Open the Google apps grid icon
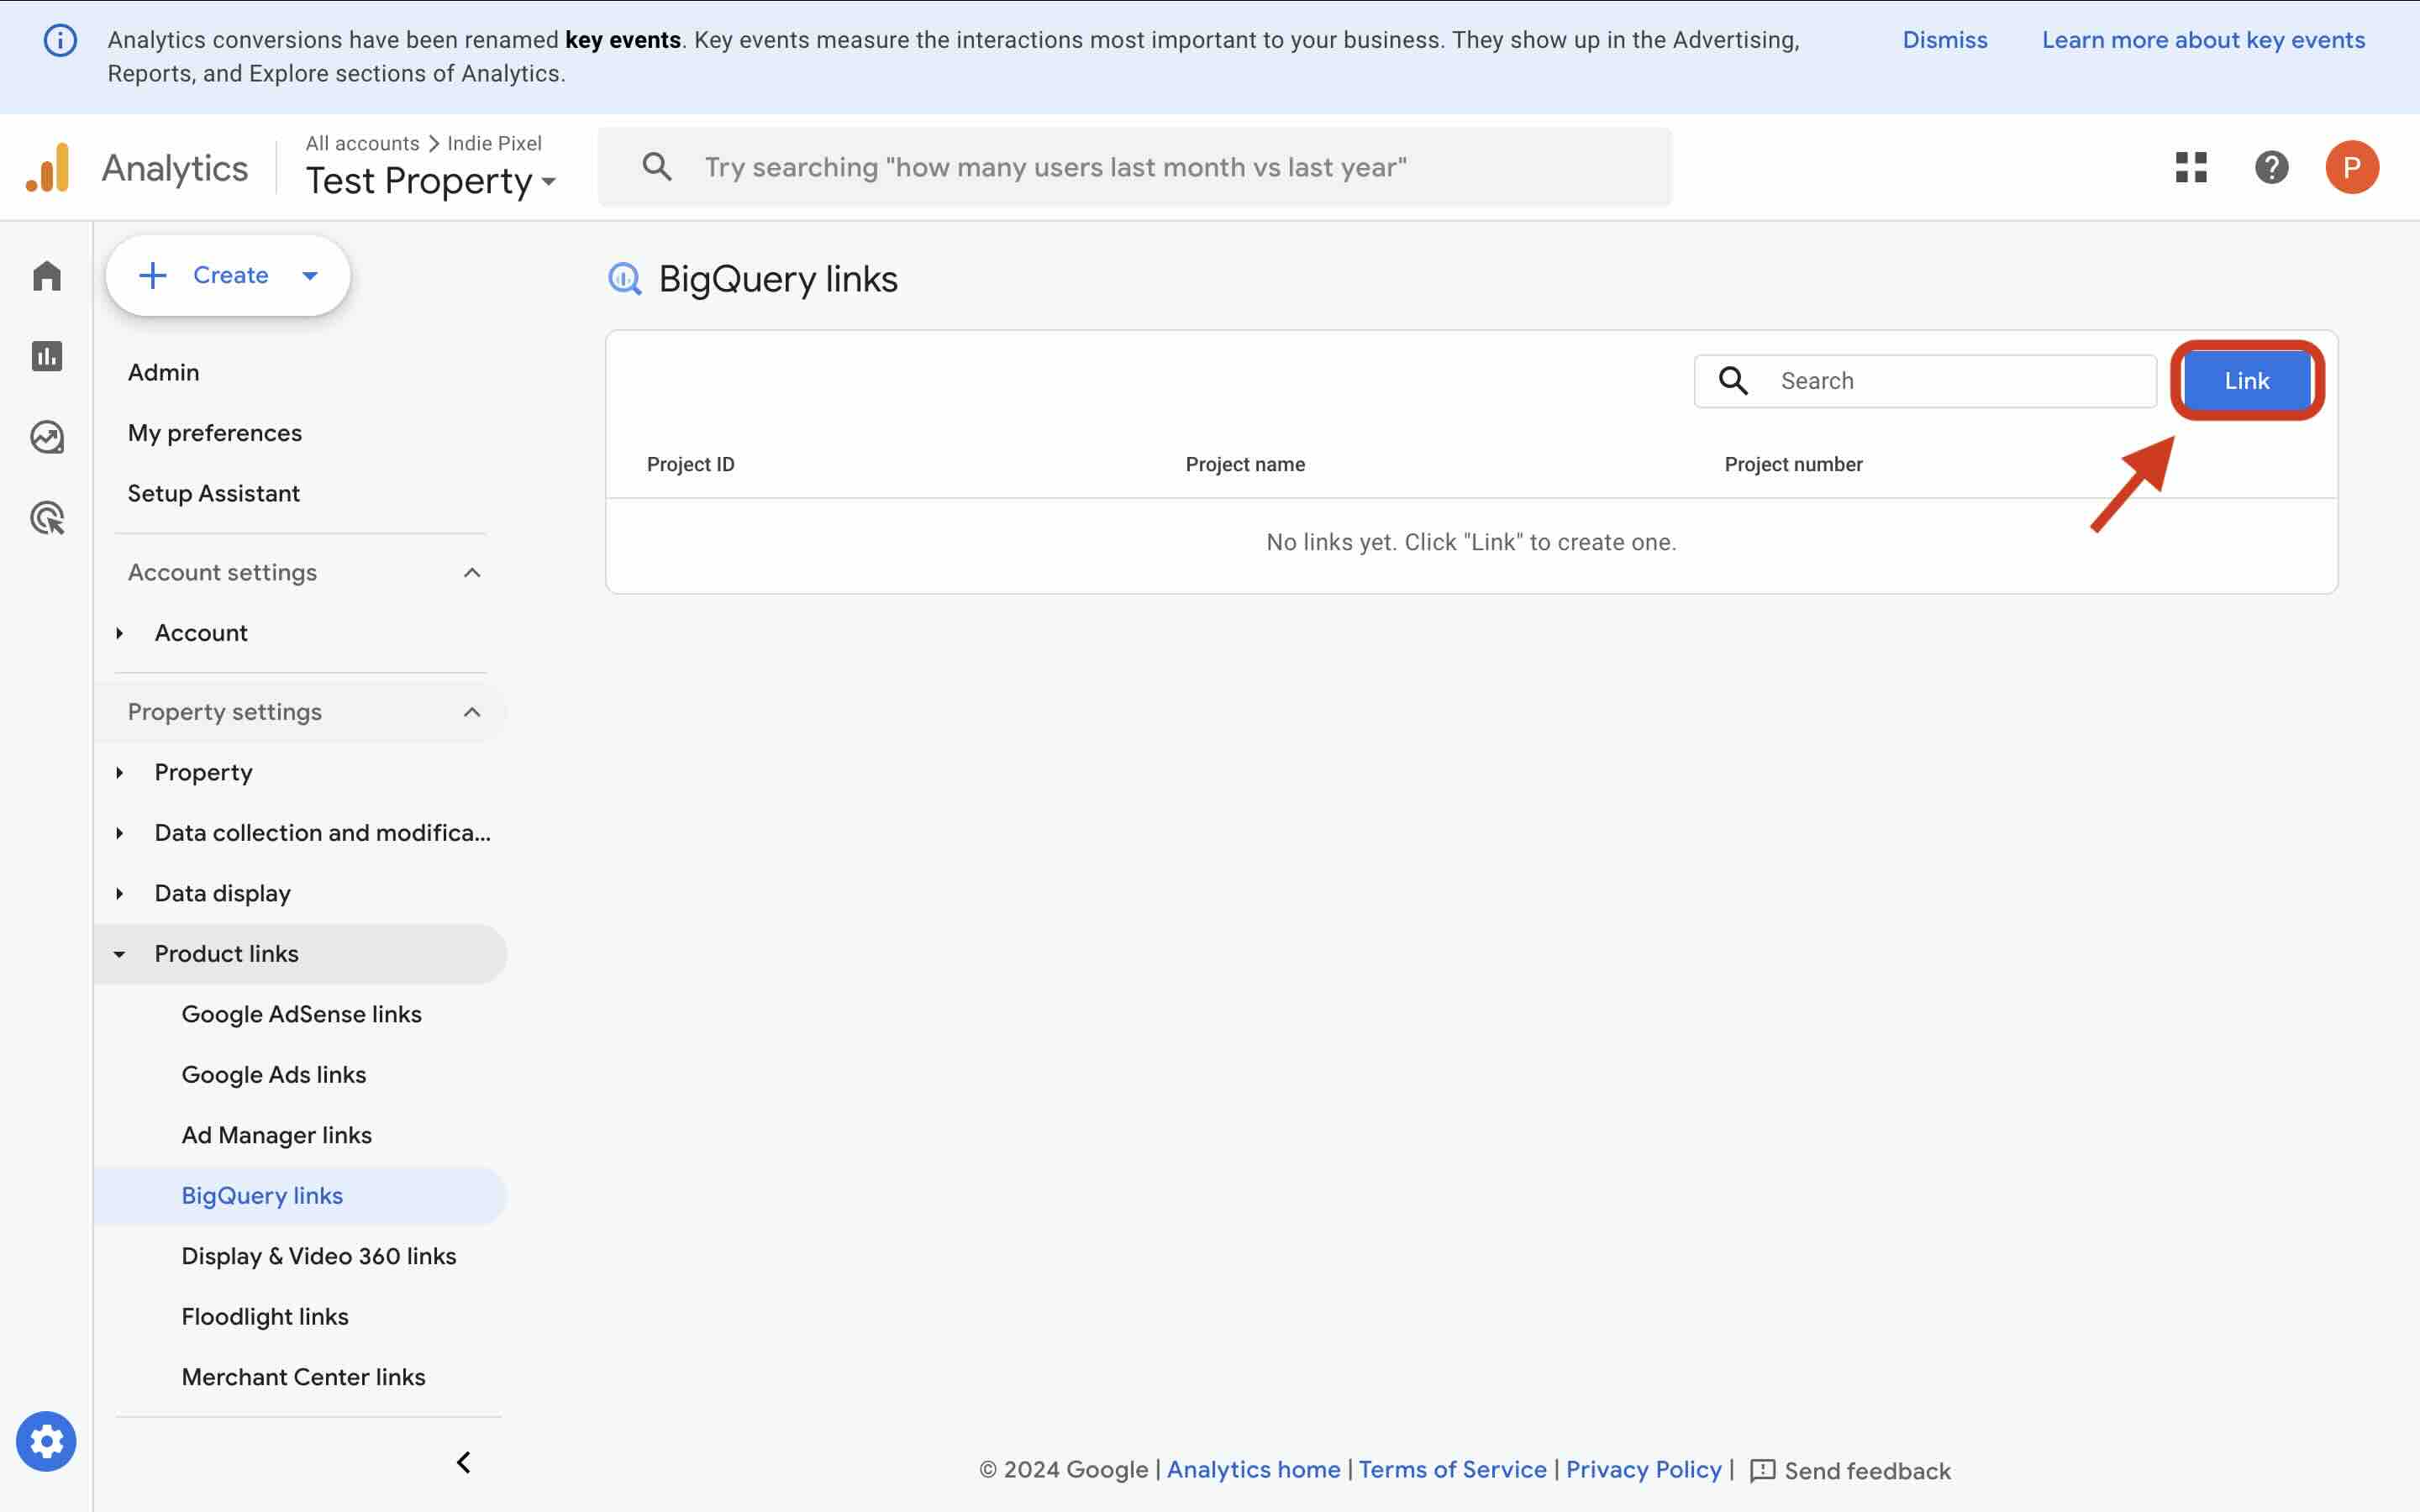2420x1512 pixels. 2190,167
